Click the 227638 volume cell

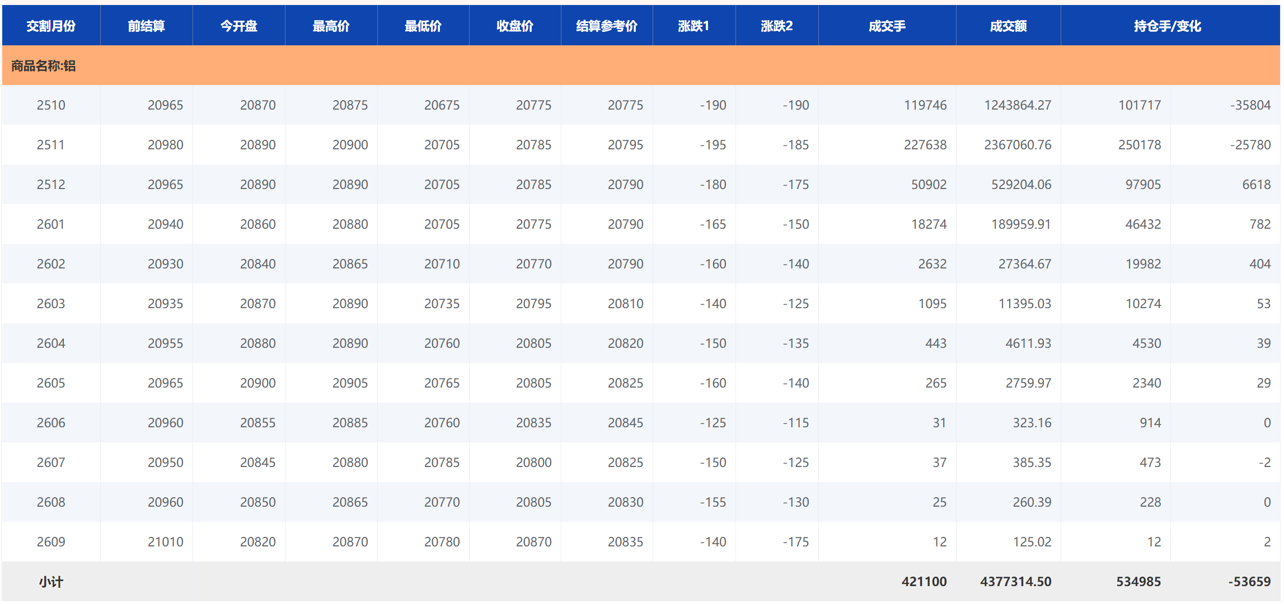click(x=925, y=145)
